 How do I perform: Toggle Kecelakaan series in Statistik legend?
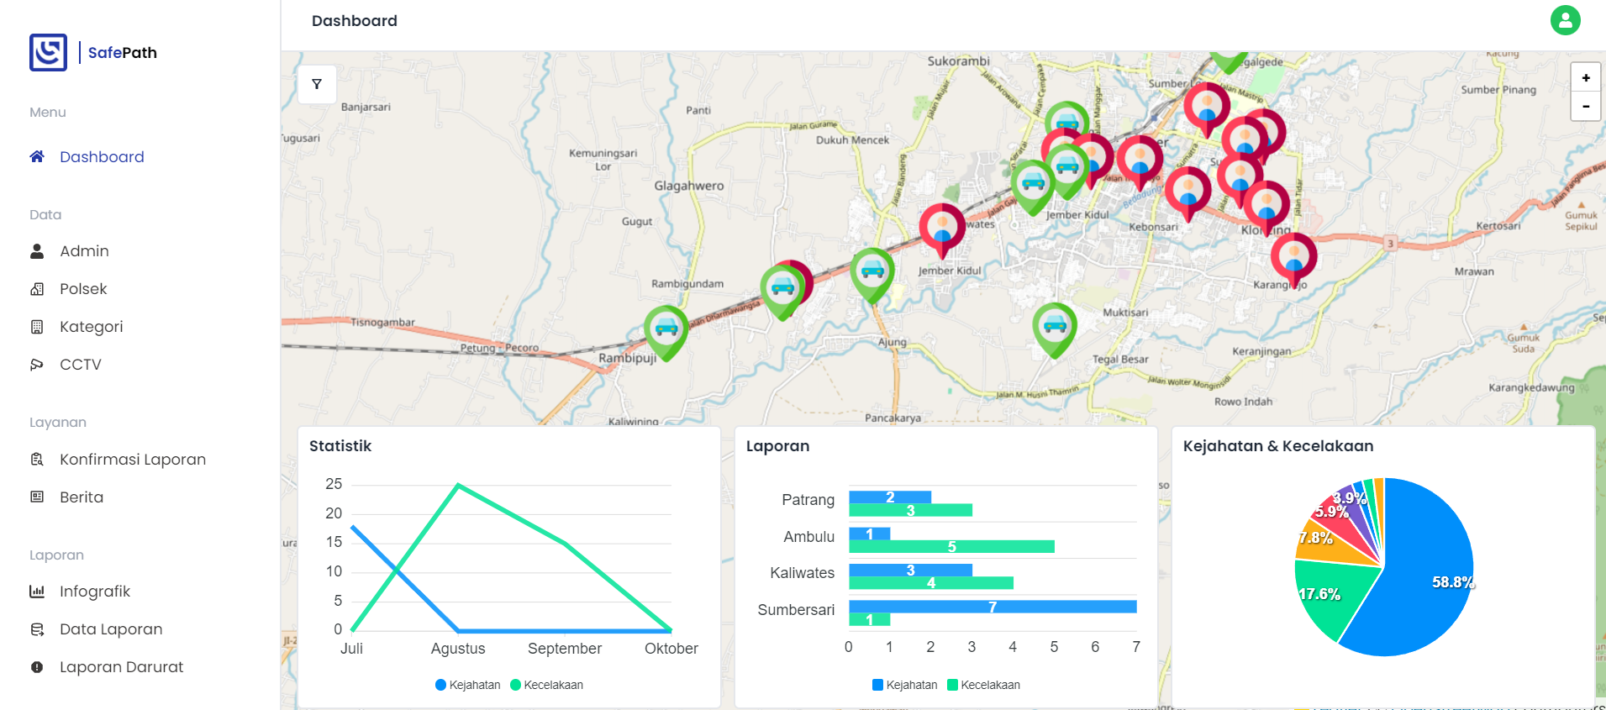546,685
